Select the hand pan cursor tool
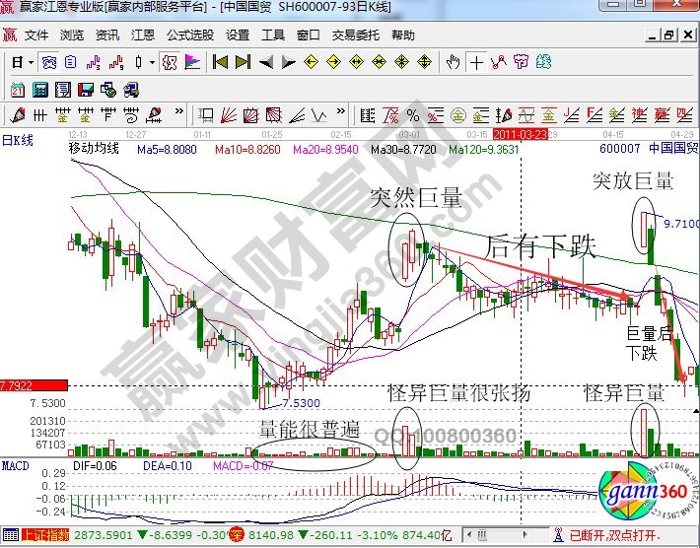 click(x=454, y=62)
